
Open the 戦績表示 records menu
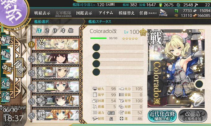click(42, 13)
